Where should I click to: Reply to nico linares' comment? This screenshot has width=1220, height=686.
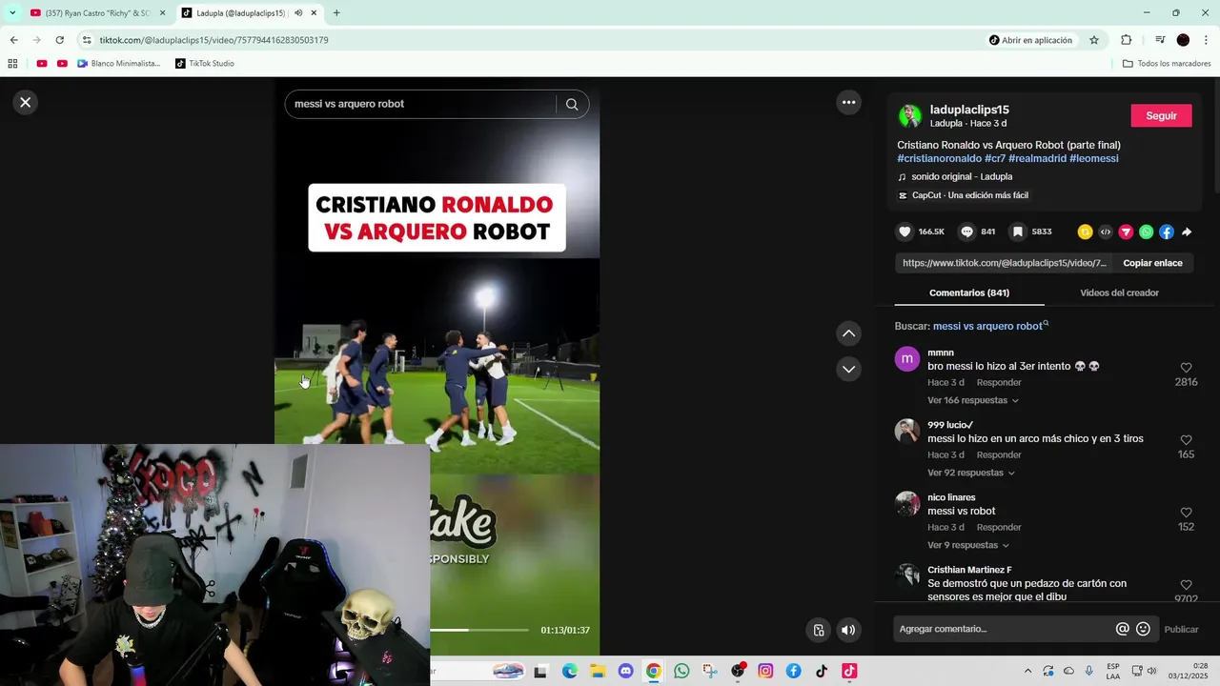click(x=999, y=527)
